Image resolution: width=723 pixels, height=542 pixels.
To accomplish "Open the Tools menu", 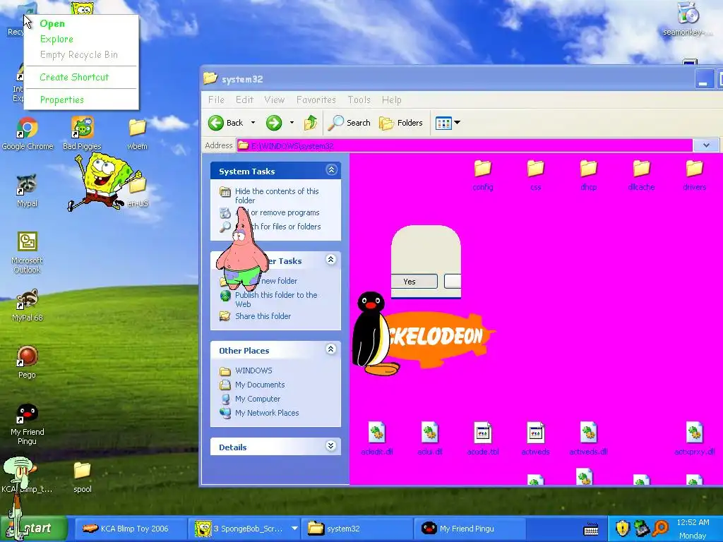I will [x=359, y=100].
